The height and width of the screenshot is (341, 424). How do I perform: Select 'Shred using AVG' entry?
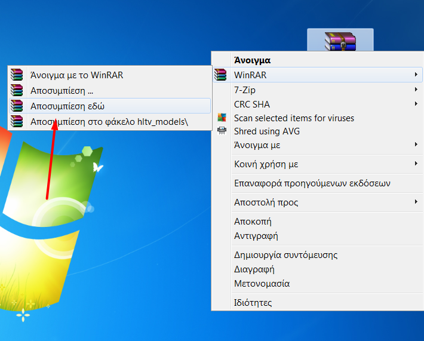click(x=318, y=131)
